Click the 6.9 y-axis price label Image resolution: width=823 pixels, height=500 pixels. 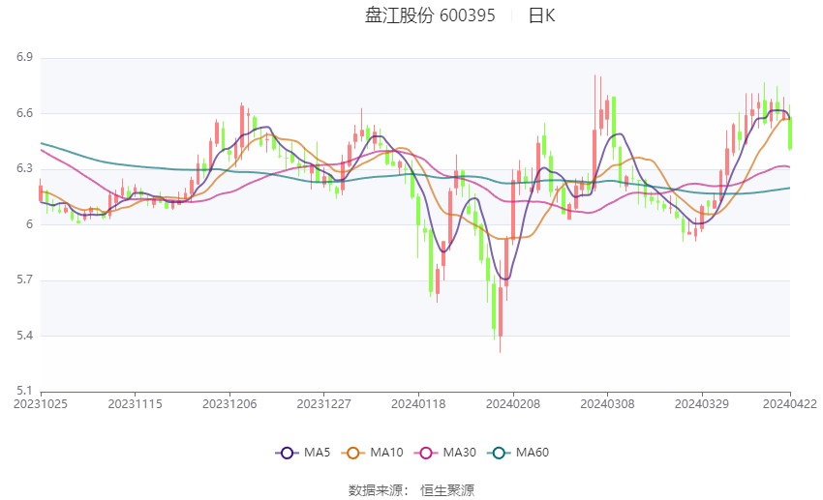point(24,57)
